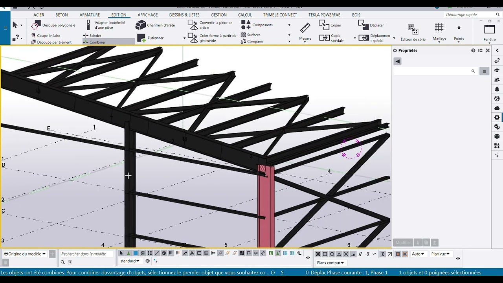Open the notifications bell in side pane
The width and height of the screenshot is (503, 283).
point(497,89)
